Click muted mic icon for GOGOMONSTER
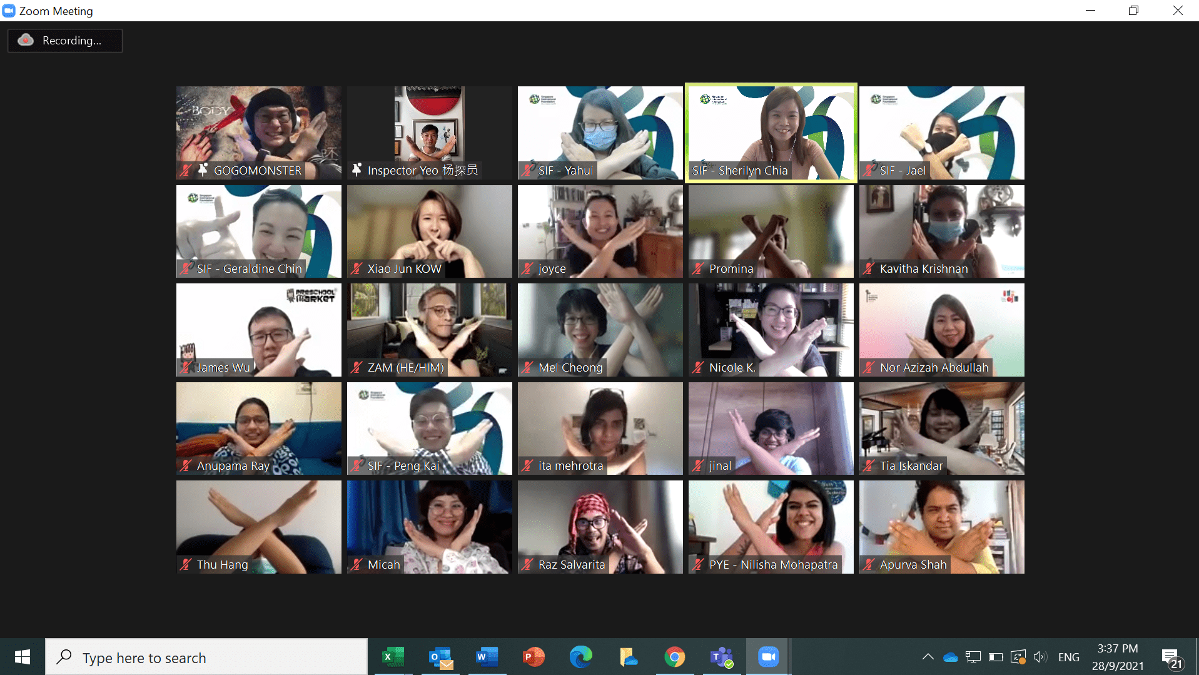The image size is (1199, 675). point(186,170)
